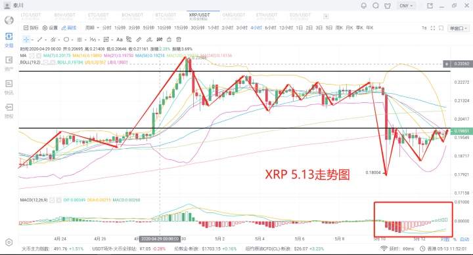Remove the MACD indicator with X

[58, 200]
